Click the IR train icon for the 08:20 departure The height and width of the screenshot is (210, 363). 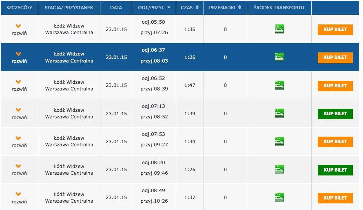pos(279,170)
